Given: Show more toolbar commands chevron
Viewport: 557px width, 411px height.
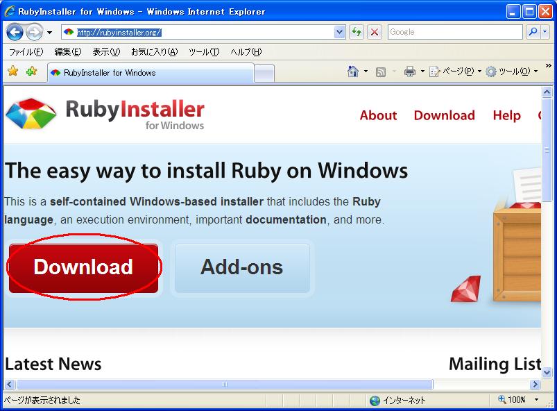Looking at the screenshot, I should click(x=549, y=66).
